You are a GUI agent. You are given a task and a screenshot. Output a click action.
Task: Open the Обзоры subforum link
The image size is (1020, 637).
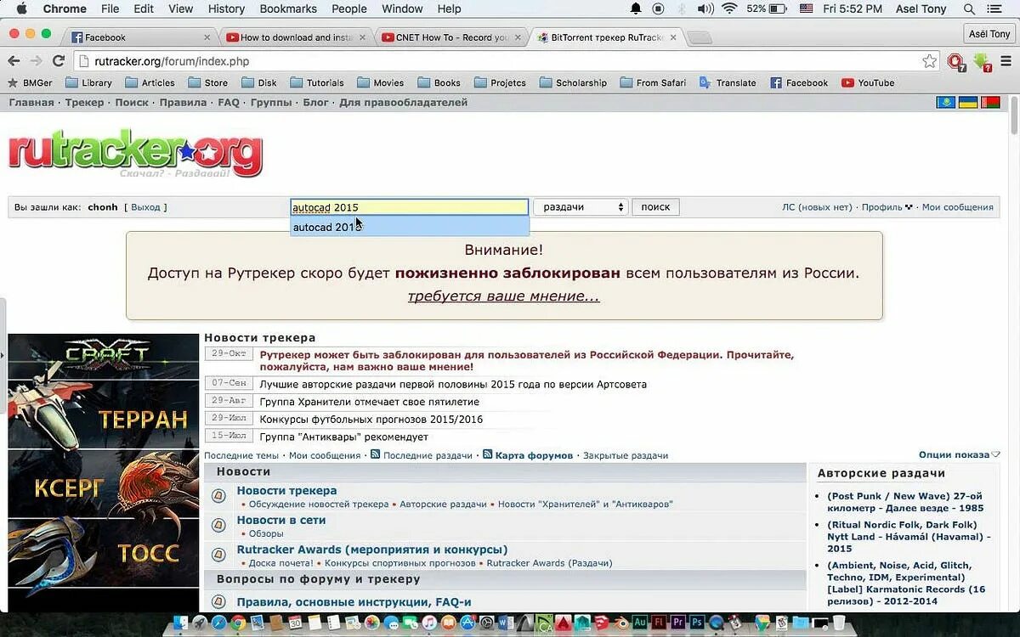point(266,533)
